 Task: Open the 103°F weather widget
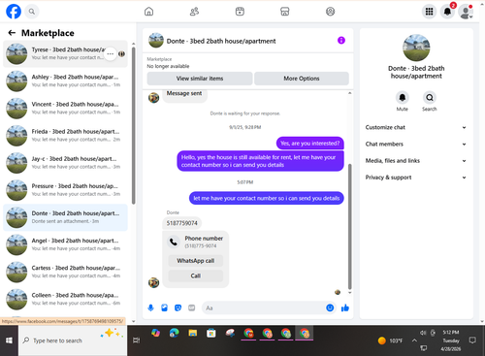(x=391, y=340)
